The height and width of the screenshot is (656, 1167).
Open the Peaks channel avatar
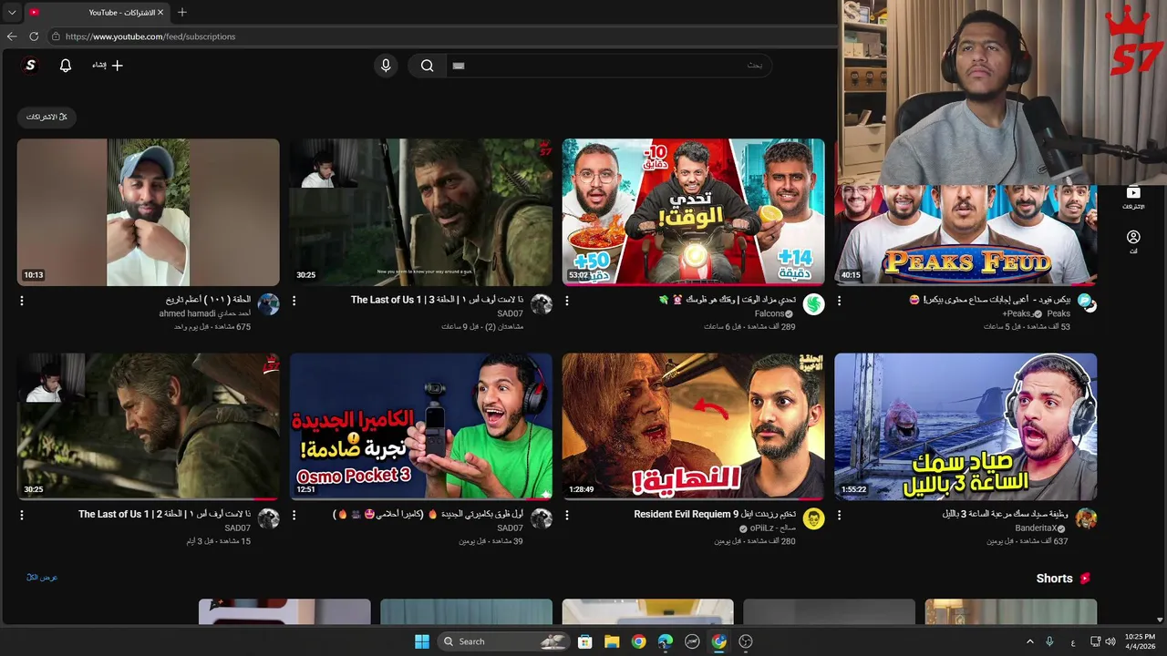pos(1086,303)
